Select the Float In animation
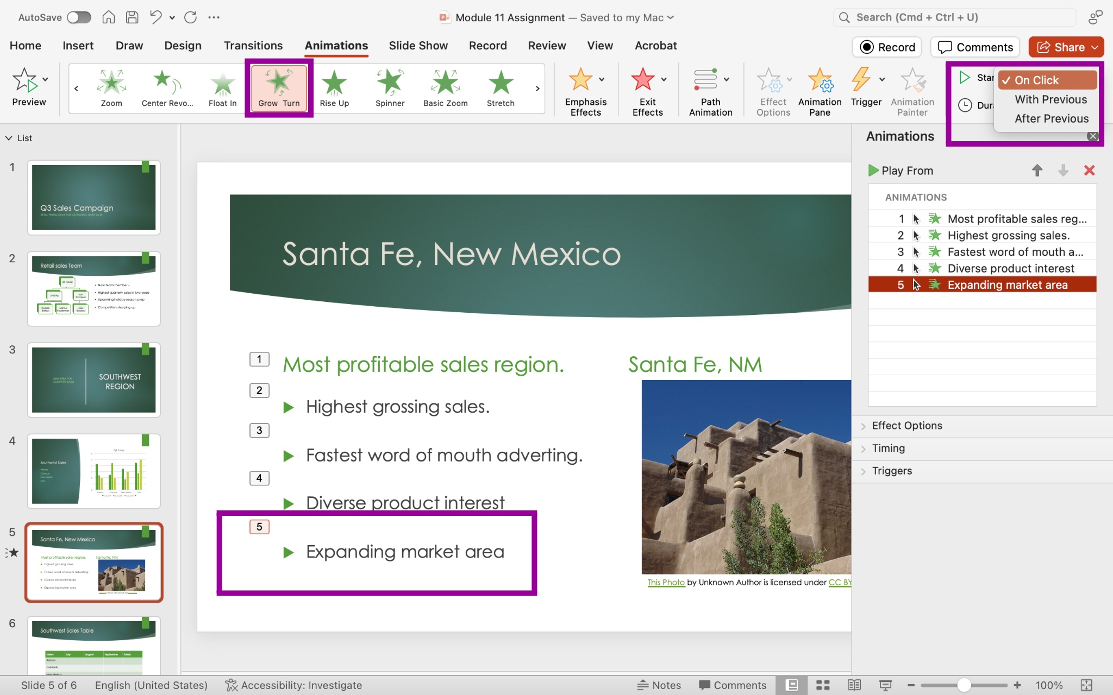Viewport: 1113px width, 695px height. [222, 88]
